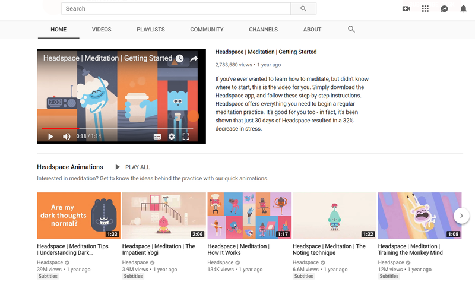The width and height of the screenshot is (475, 282).
Task: Open title 'Training the Monkey Mind'
Action: [410, 249]
